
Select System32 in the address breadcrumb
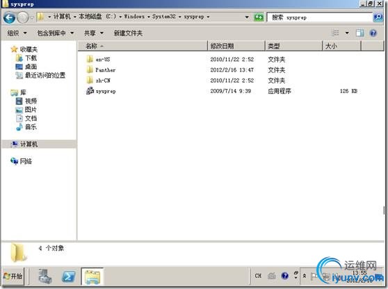164,17
